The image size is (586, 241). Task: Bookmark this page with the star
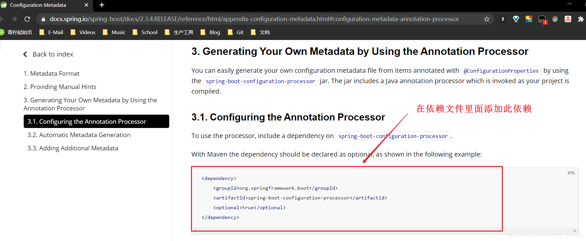pyautogui.click(x=487, y=19)
